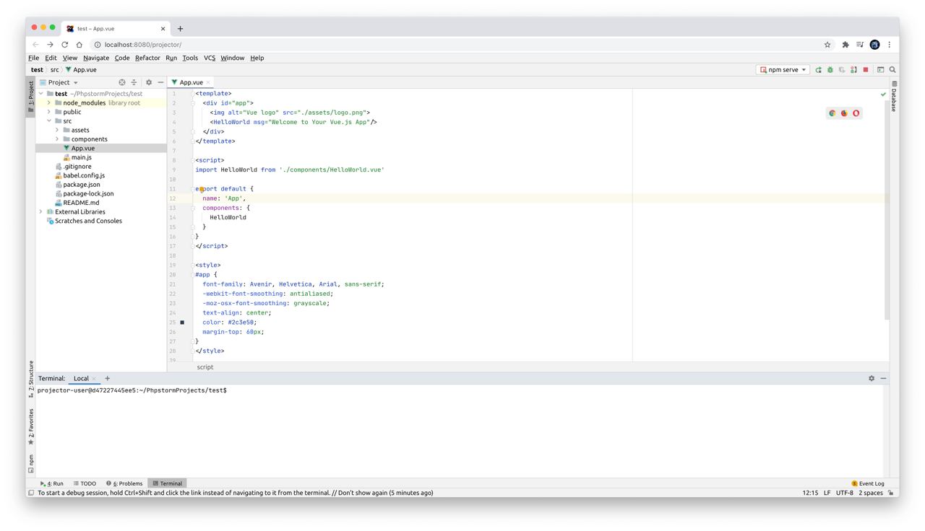Collapse the test project root node
This screenshot has width=925, height=531.
(x=41, y=94)
